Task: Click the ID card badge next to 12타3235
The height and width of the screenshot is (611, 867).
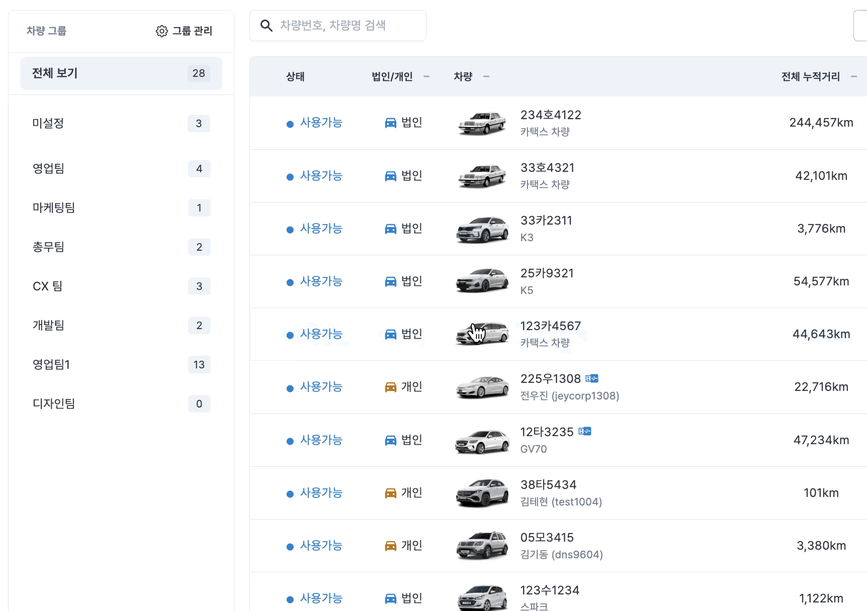Action: (x=585, y=431)
